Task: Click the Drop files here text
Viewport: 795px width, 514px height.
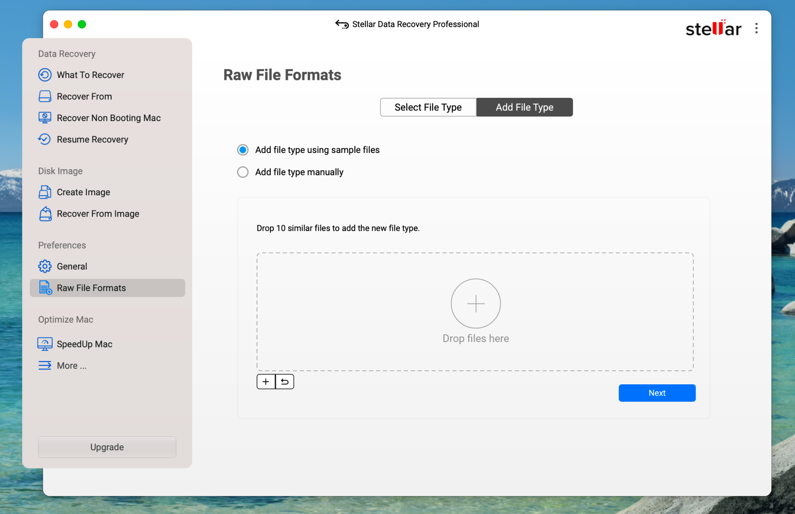Action: (x=476, y=339)
